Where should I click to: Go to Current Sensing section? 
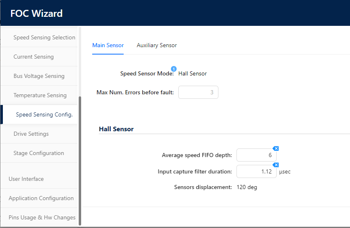point(34,57)
